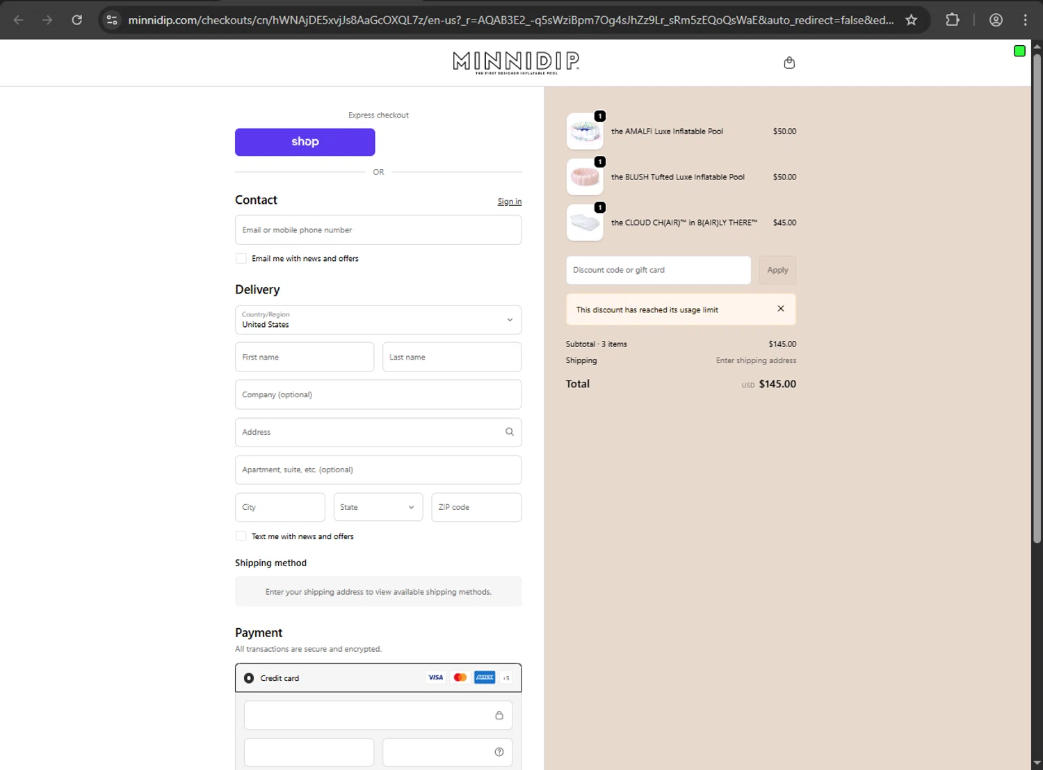
Task: Click the American Express icon
Action: click(485, 677)
